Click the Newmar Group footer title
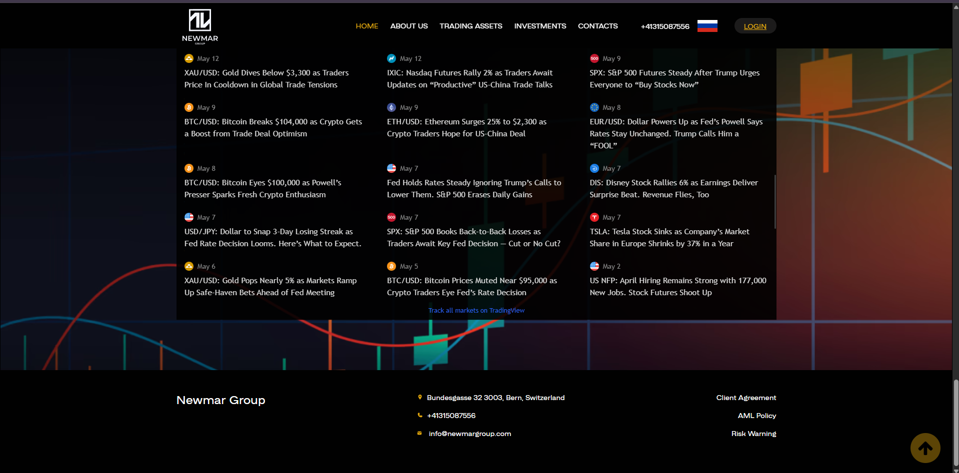Viewport: 959px width, 473px height. tap(220, 400)
